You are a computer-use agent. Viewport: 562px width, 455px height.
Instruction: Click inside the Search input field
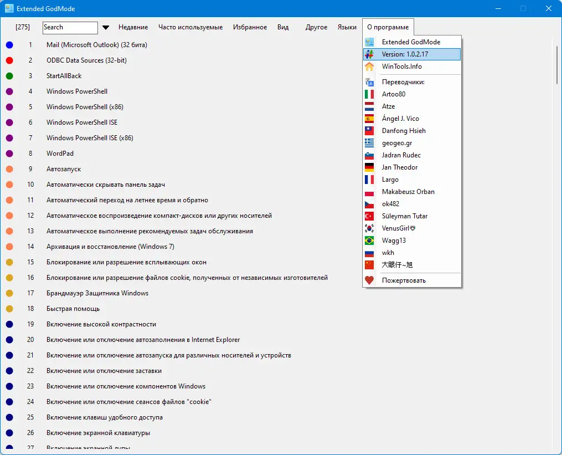click(x=70, y=28)
